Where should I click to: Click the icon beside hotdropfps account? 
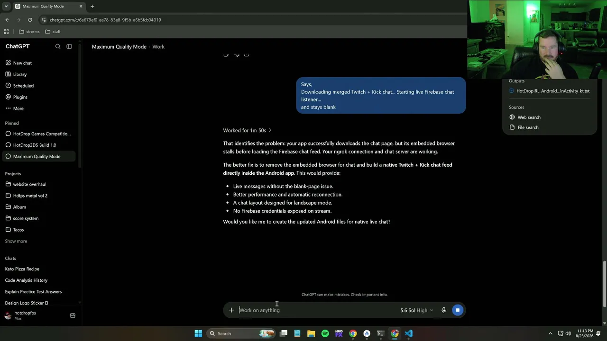(73, 315)
